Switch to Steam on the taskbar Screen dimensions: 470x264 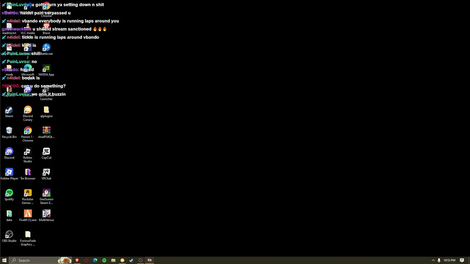pos(131,260)
